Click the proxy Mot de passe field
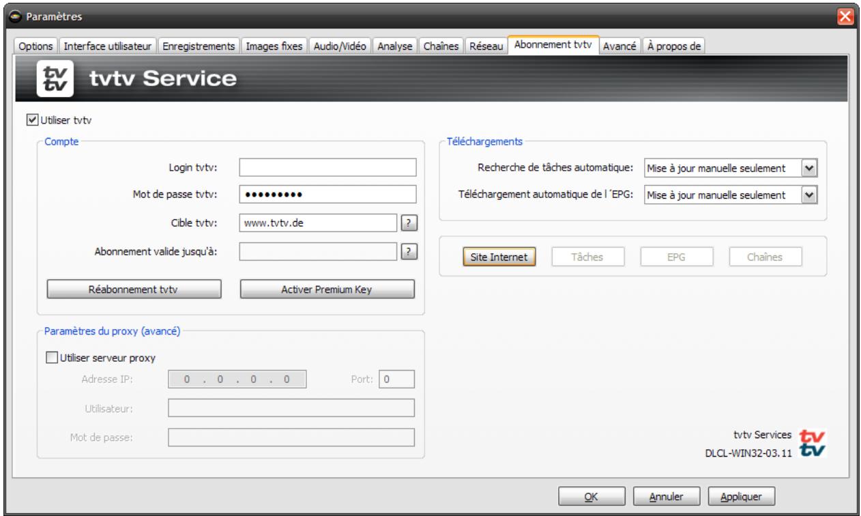Viewport: 861px width, 516px height. pyautogui.click(x=291, y=438)
